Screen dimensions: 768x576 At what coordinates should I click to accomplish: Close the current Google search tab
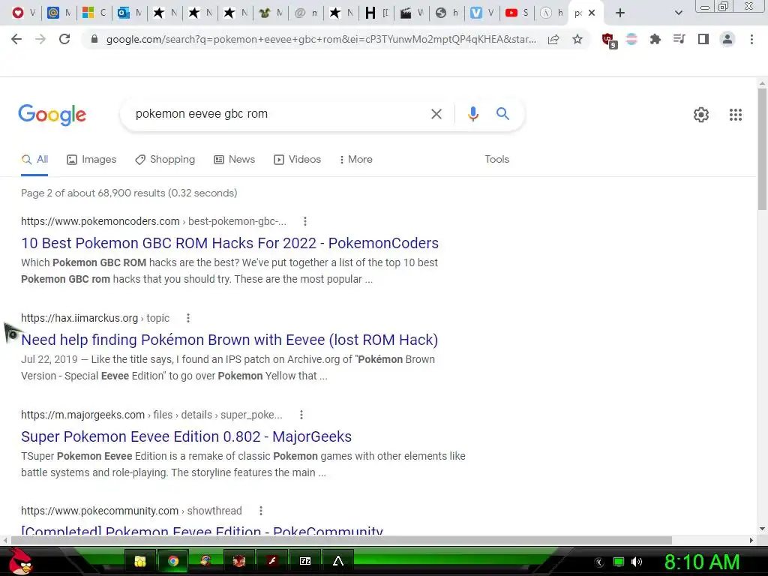[x=592, y=13]
